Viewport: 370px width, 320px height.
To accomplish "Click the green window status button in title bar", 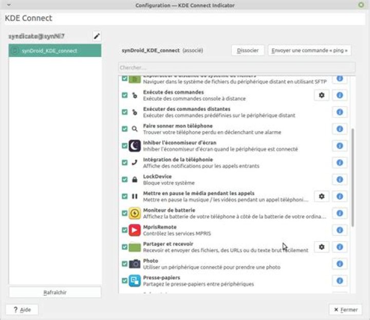I will (361, 5).
